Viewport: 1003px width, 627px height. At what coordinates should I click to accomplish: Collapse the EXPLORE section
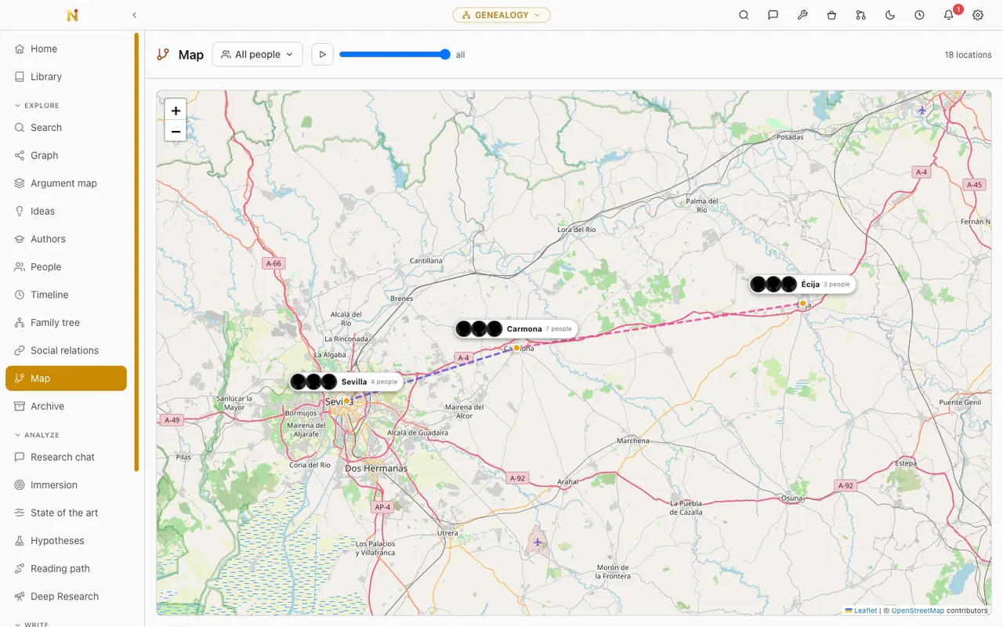37,105
